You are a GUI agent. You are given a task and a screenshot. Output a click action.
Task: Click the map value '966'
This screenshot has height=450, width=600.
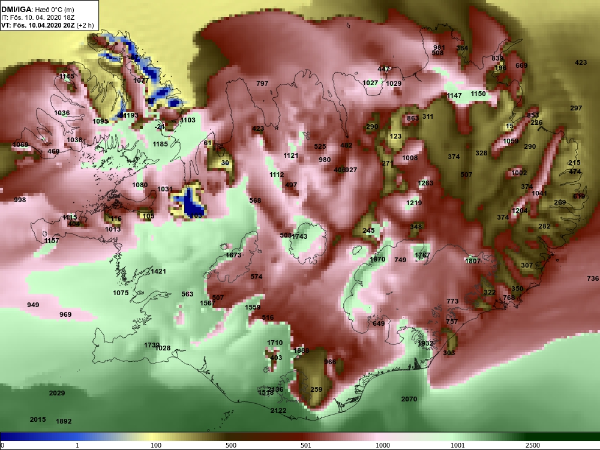coord(330,362)
